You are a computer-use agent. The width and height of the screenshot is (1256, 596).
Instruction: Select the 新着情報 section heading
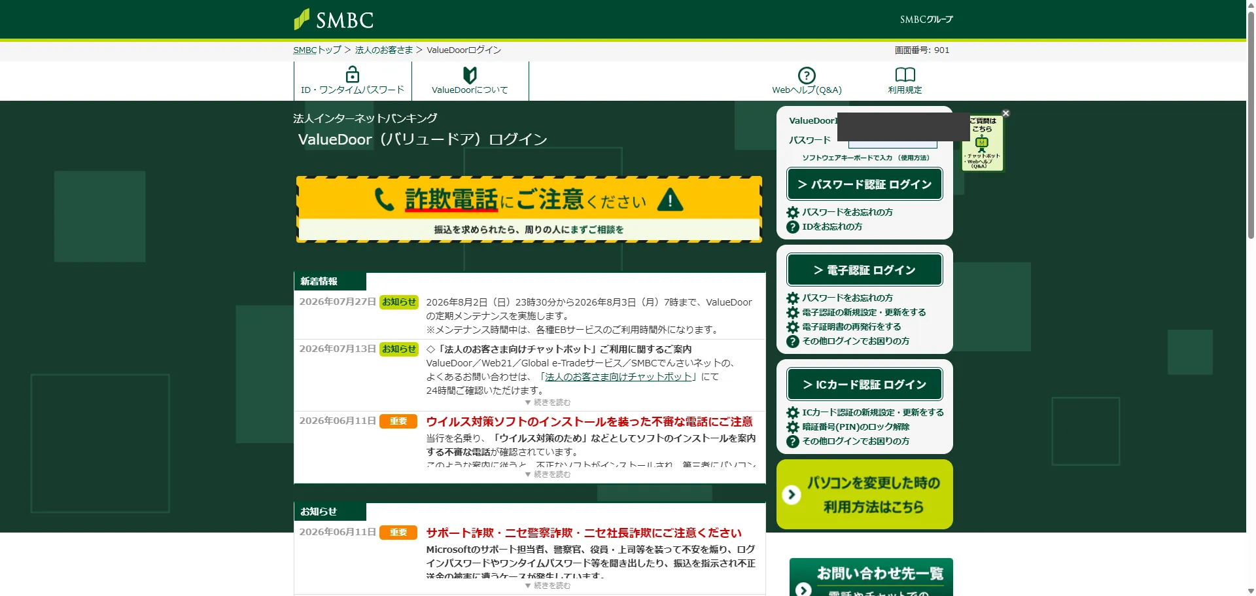[x=319, y=281]
